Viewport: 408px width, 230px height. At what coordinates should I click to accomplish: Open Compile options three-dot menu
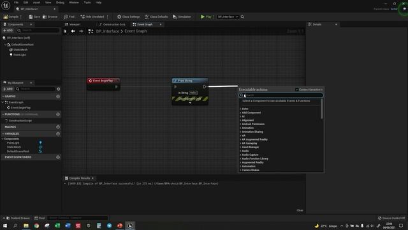(x=21, y=17)
